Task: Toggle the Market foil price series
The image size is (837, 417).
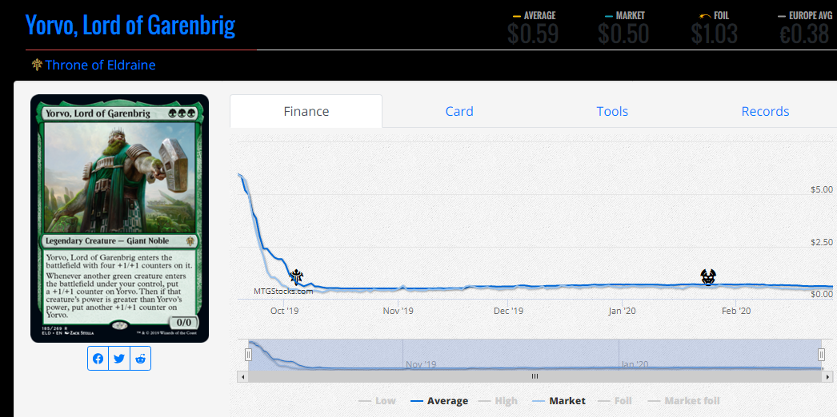Action: [x=684, y=401]
